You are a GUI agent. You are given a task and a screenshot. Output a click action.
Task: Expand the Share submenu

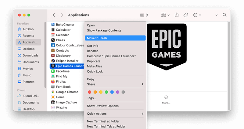click(115, 84)
